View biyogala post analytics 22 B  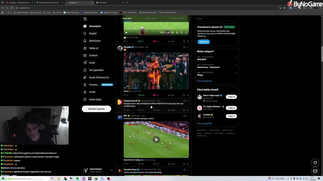pos(171,95)
